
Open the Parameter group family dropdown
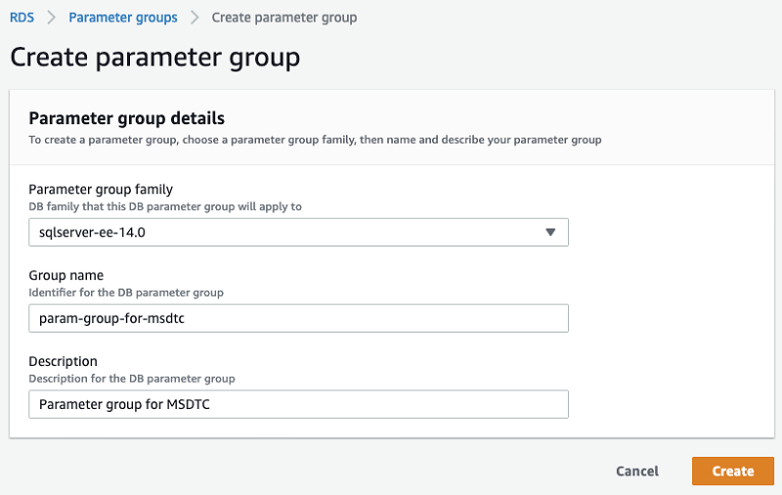[x=298, y=232]
